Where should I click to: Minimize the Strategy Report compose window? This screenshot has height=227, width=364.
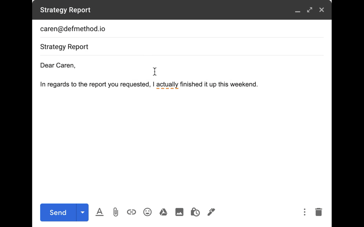click(x=297, y=11)
